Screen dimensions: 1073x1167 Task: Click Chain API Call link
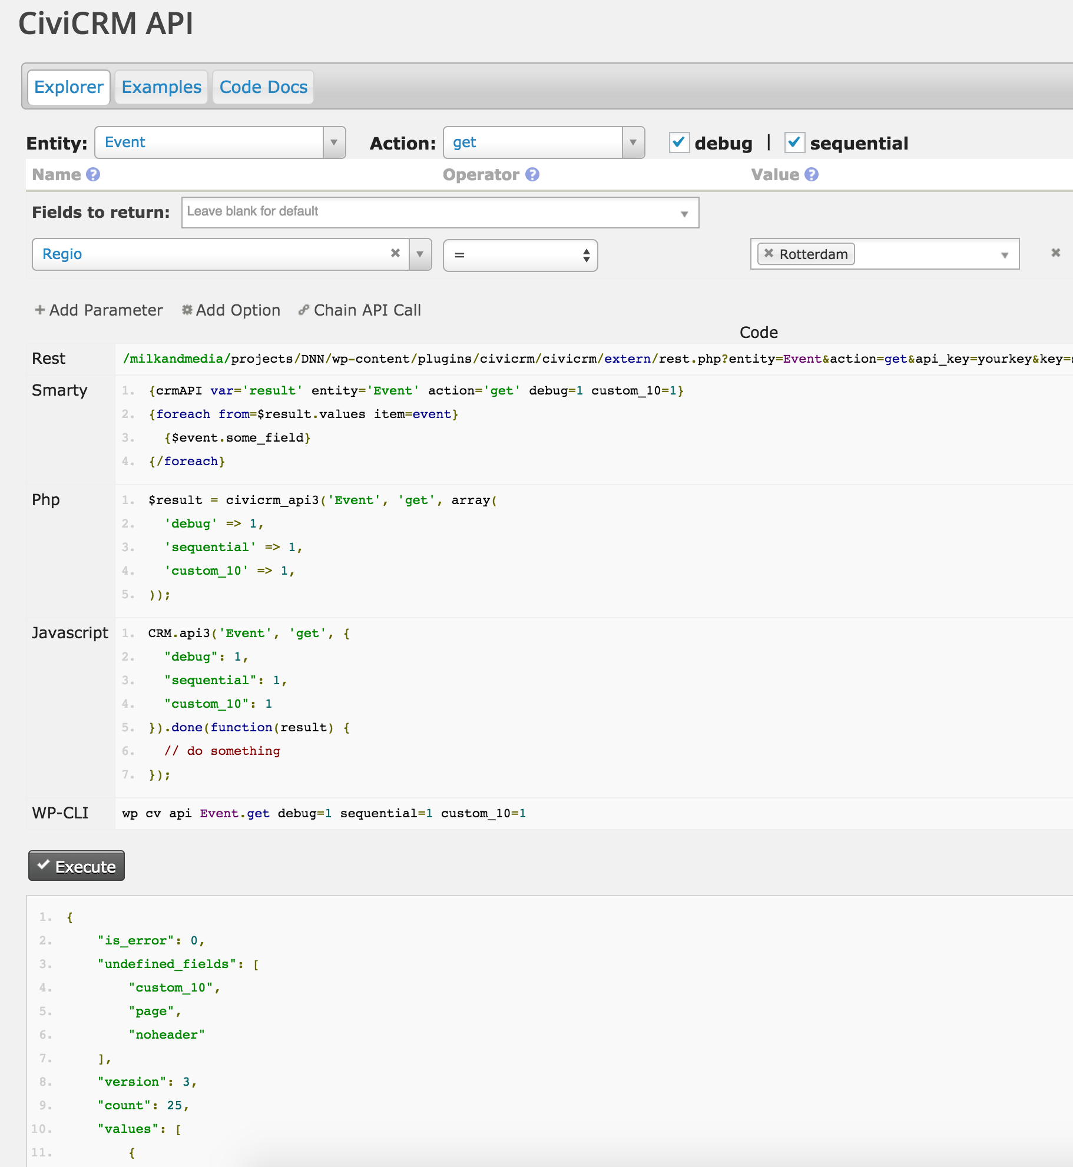pos(359,310)
